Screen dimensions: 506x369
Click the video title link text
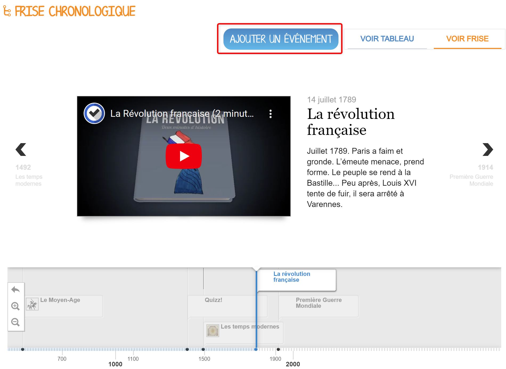coord(182,114)
